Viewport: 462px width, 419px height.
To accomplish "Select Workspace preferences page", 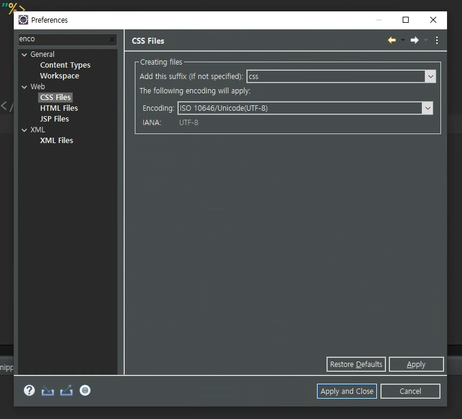I will (59, 76).
